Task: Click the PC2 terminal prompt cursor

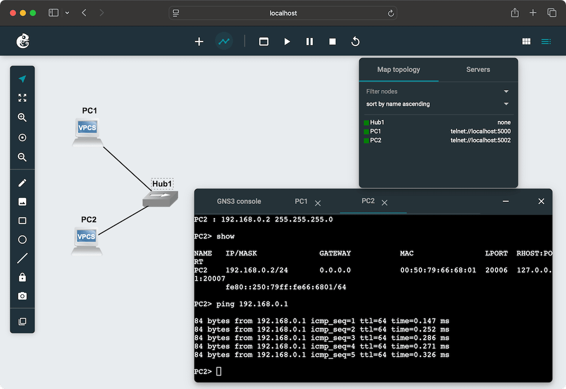Action: (219, 371)
